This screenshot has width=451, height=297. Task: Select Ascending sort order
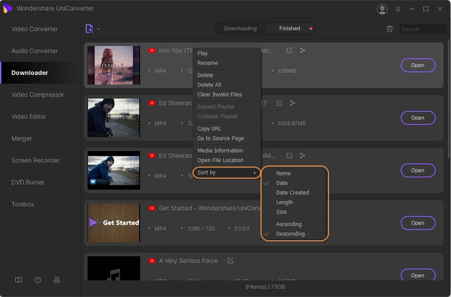(289, 224)
